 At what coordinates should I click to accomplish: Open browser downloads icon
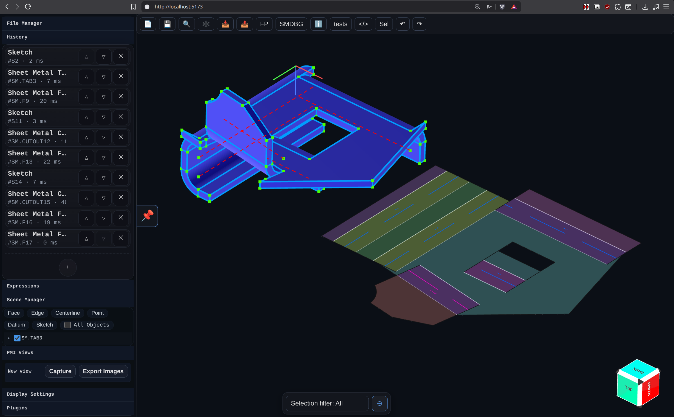click(x=645, y=7)
